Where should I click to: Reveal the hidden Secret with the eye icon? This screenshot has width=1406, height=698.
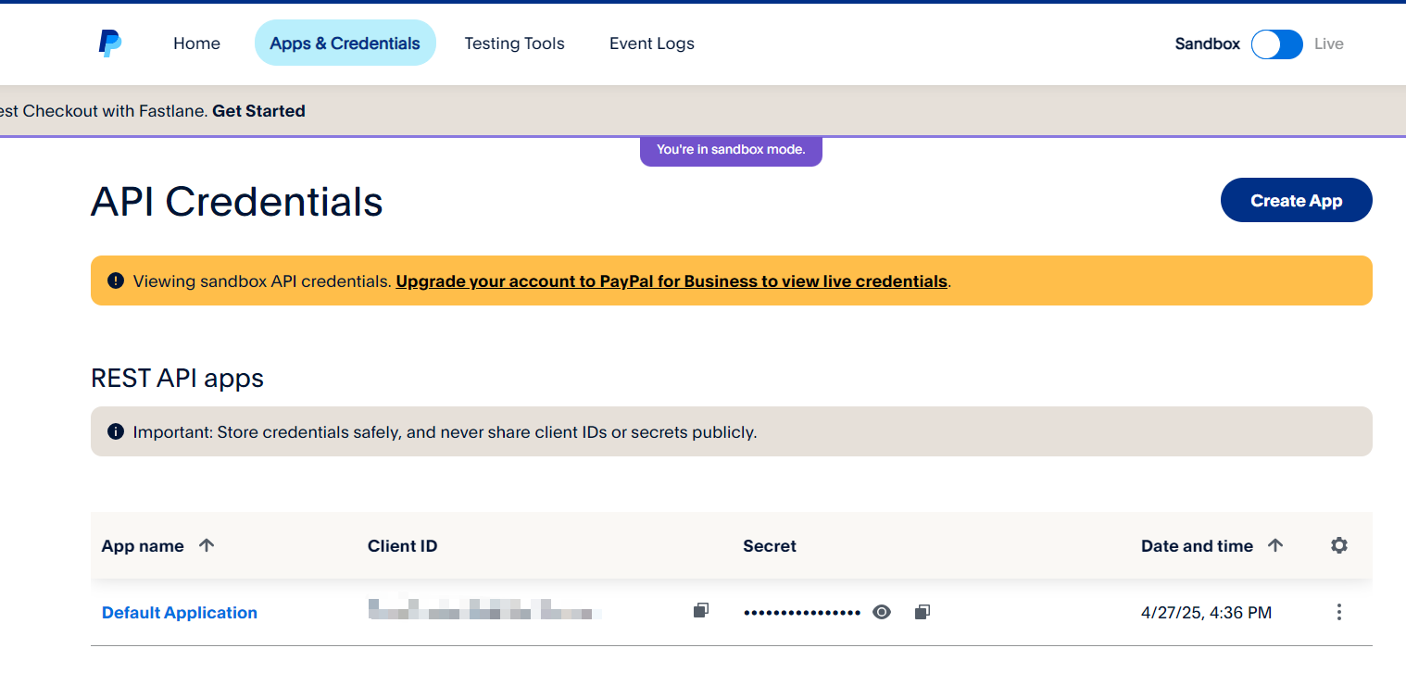click(x=881, y=612)
